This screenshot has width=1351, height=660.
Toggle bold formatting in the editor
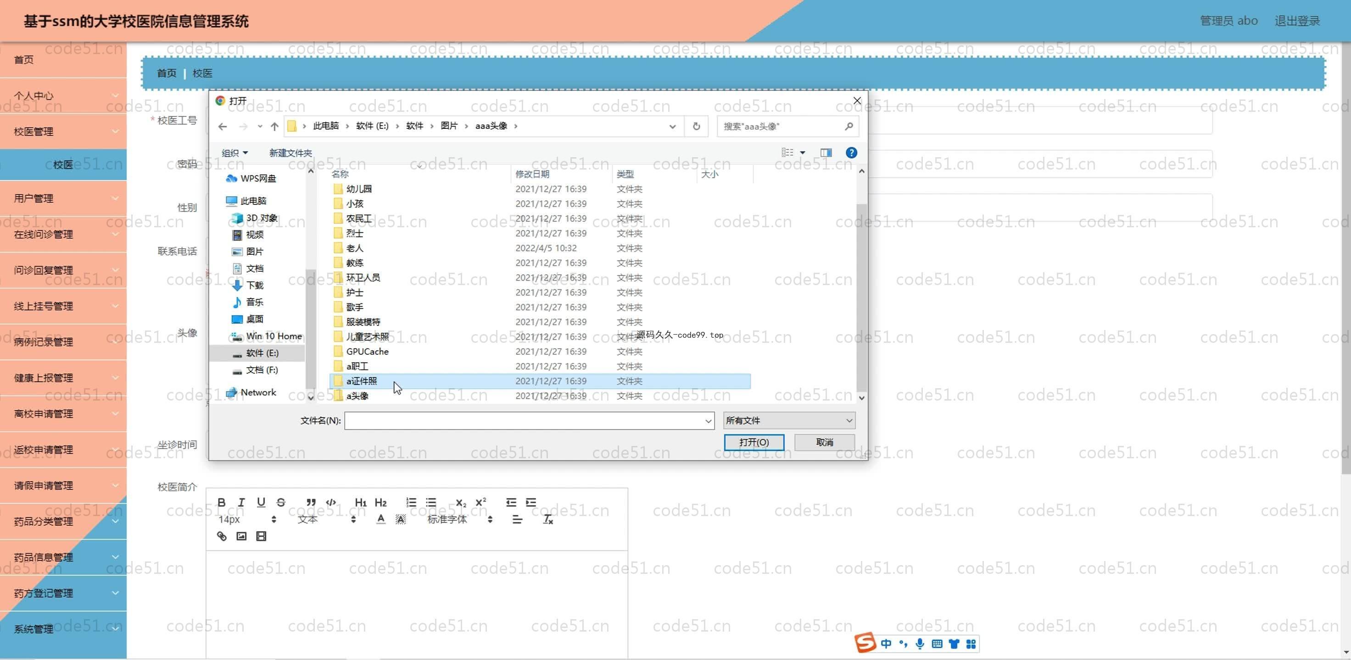(x=221, y=502)
